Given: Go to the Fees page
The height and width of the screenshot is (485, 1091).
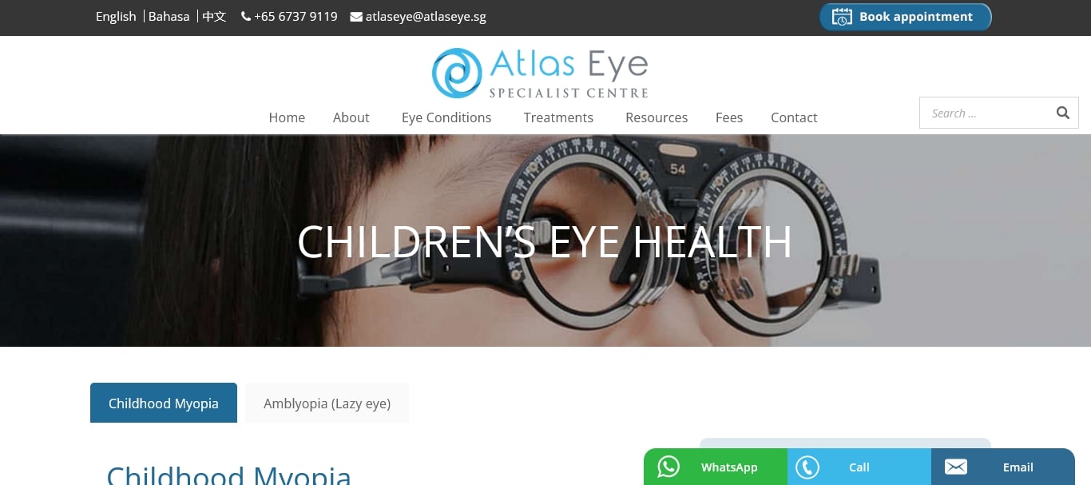Looking at the screenshot, I should (729, 117).
